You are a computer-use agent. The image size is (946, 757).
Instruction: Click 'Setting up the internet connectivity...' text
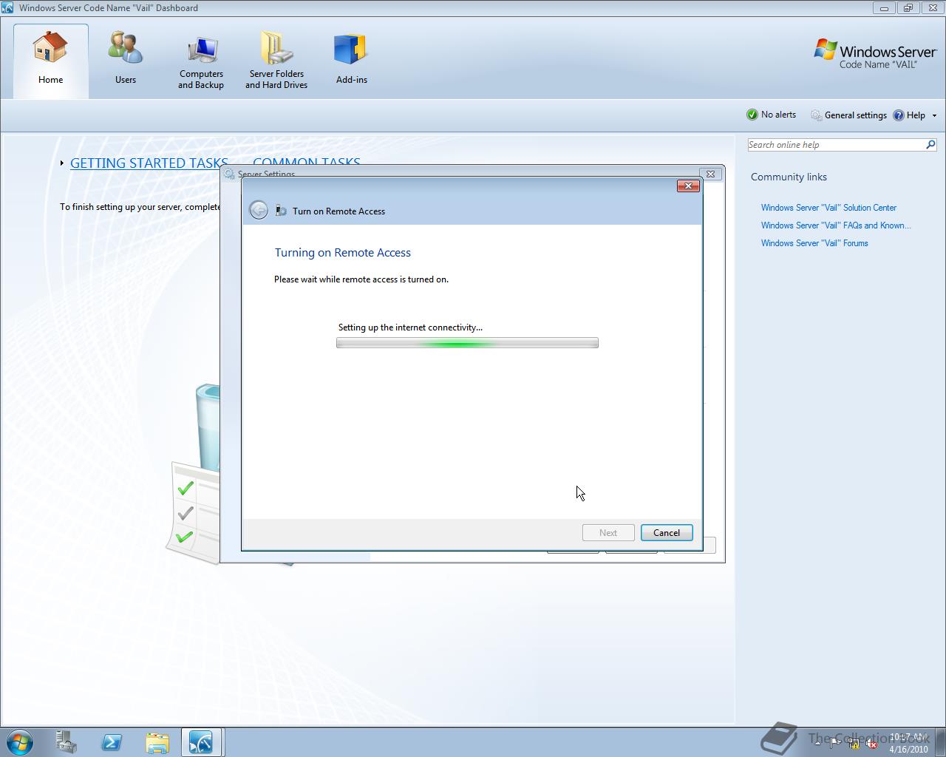[410, 327]
